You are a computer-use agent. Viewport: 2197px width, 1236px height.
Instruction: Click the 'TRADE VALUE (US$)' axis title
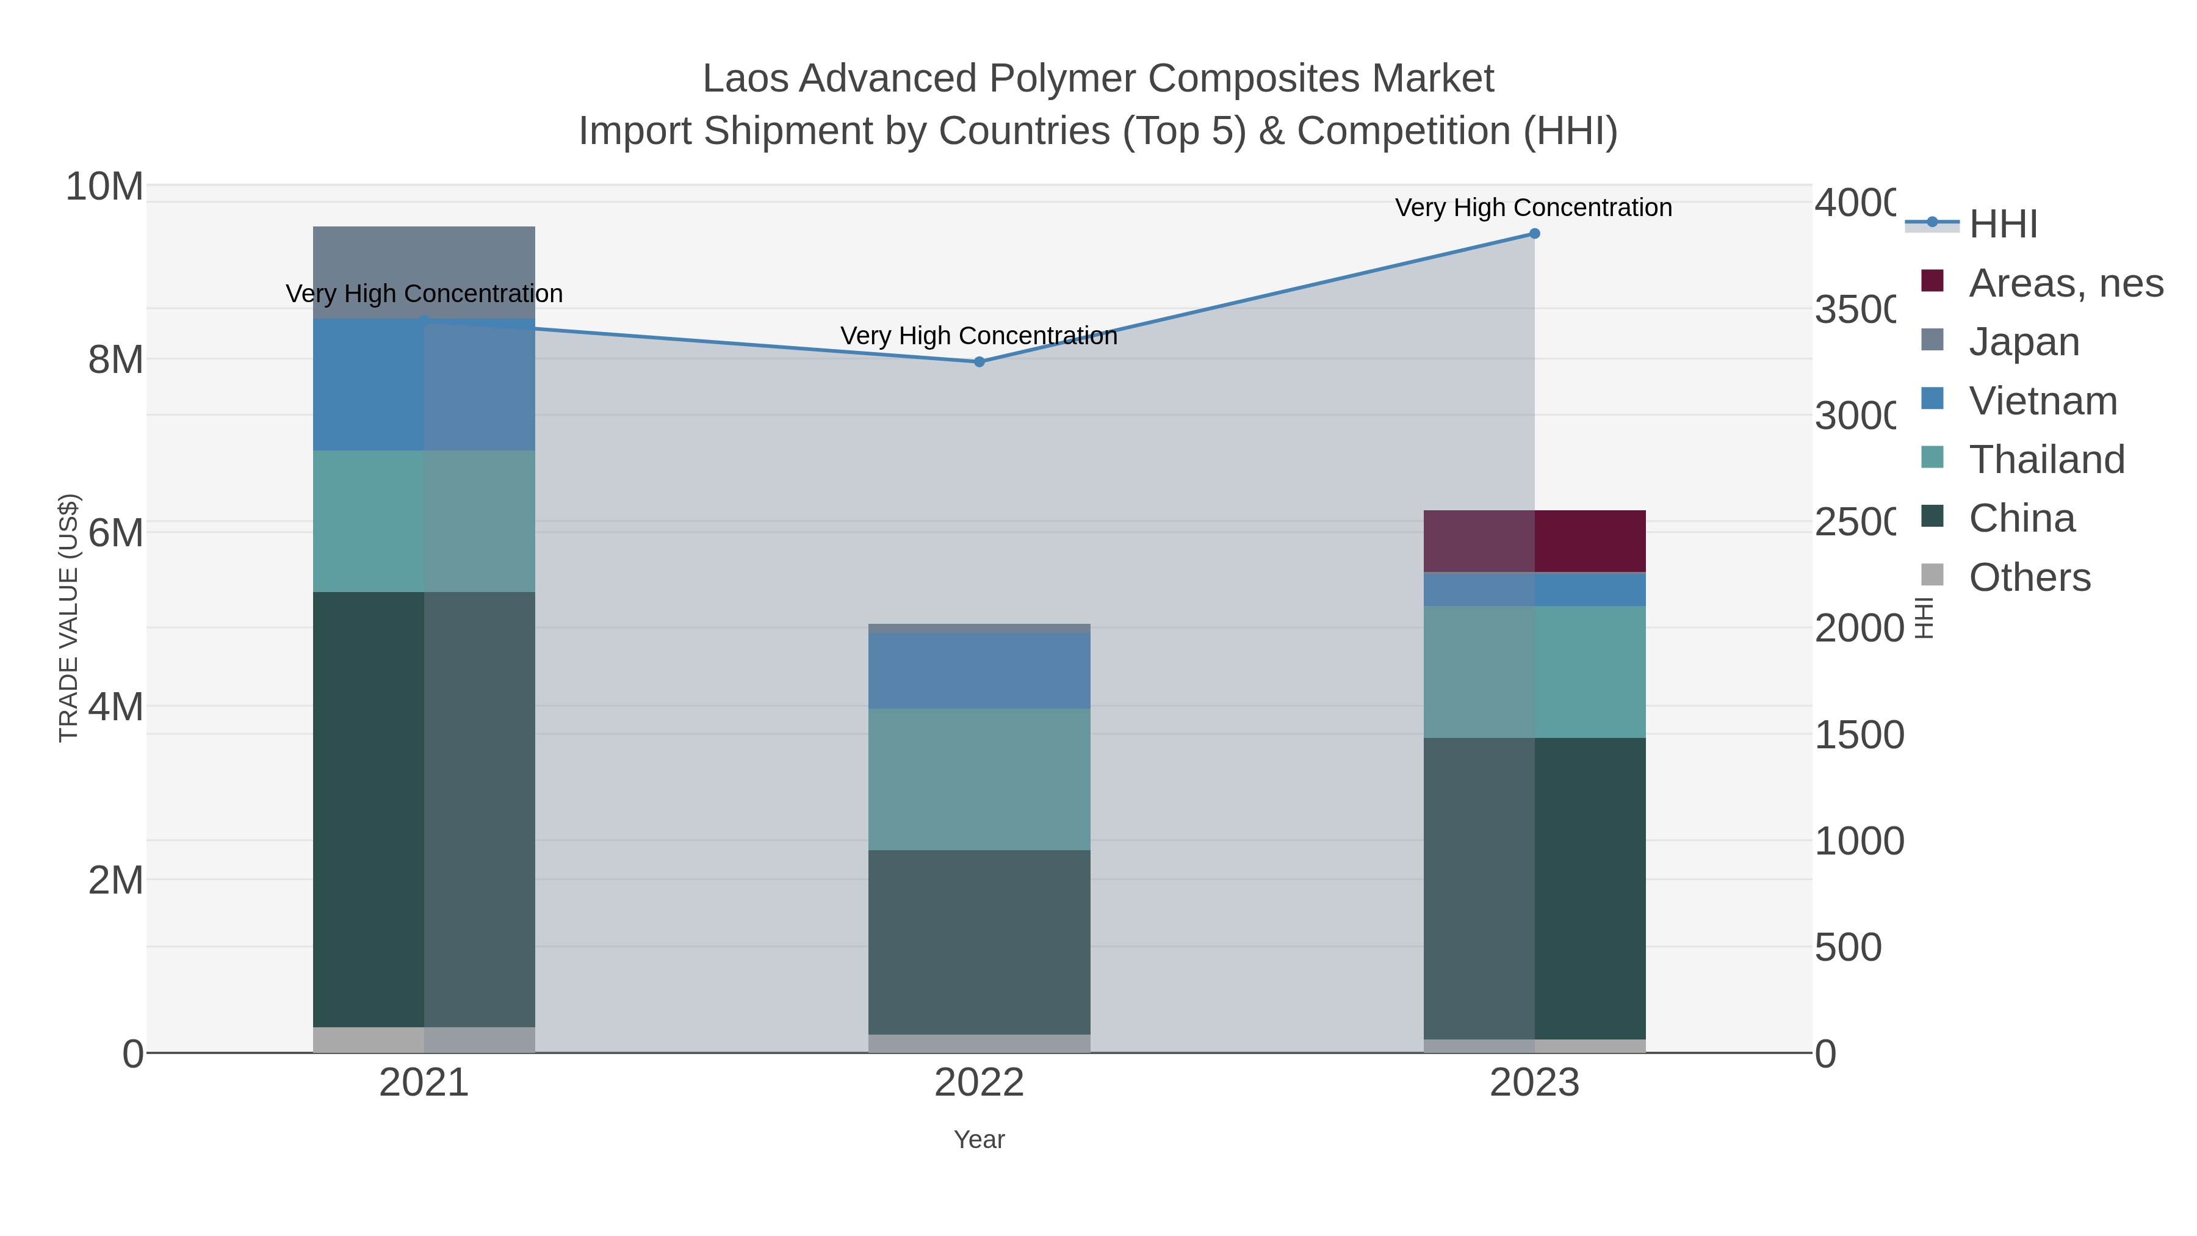tap(68, 618)
